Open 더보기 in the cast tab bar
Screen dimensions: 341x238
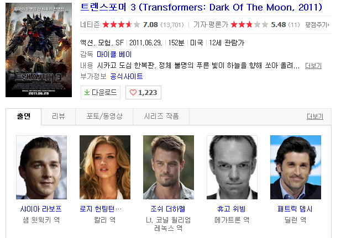pyautogui.click(x=315, y=117)
